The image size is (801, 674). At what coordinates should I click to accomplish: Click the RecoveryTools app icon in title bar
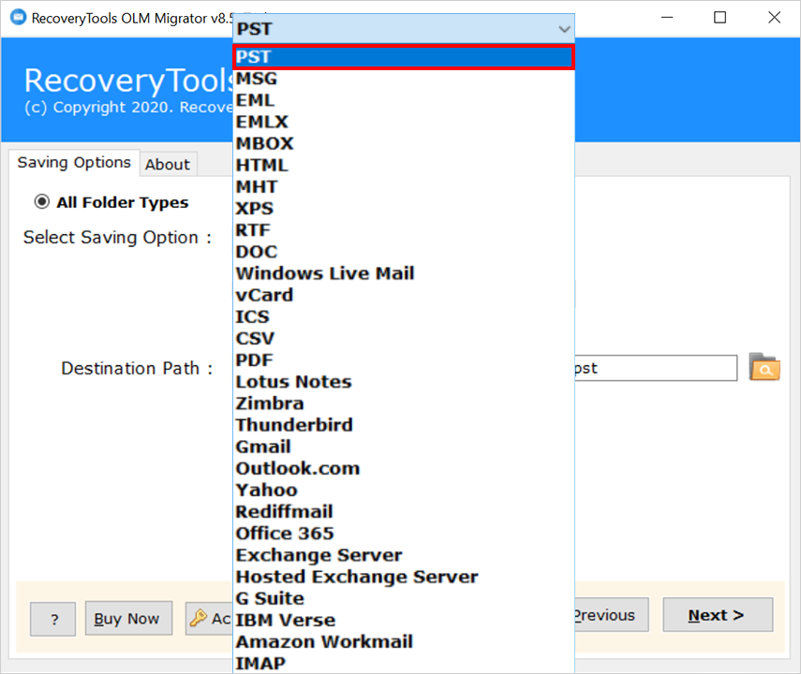[18, 18]
